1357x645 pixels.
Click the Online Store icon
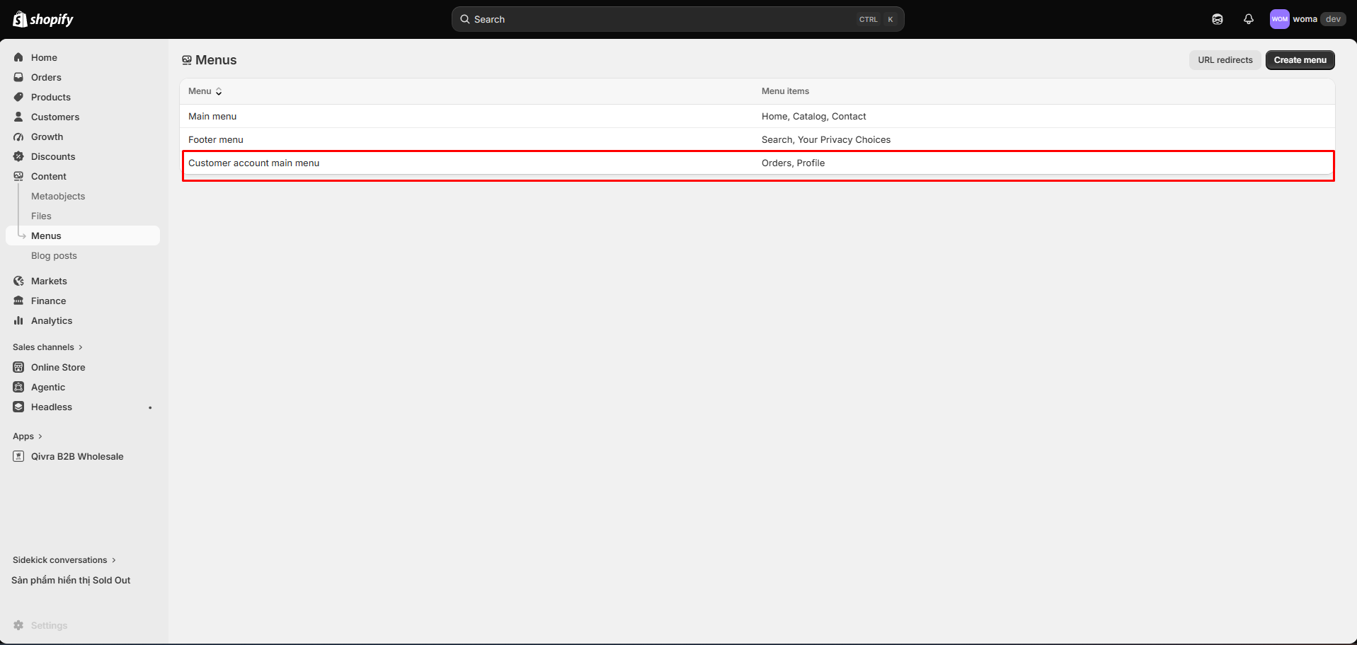click(18, 367)
